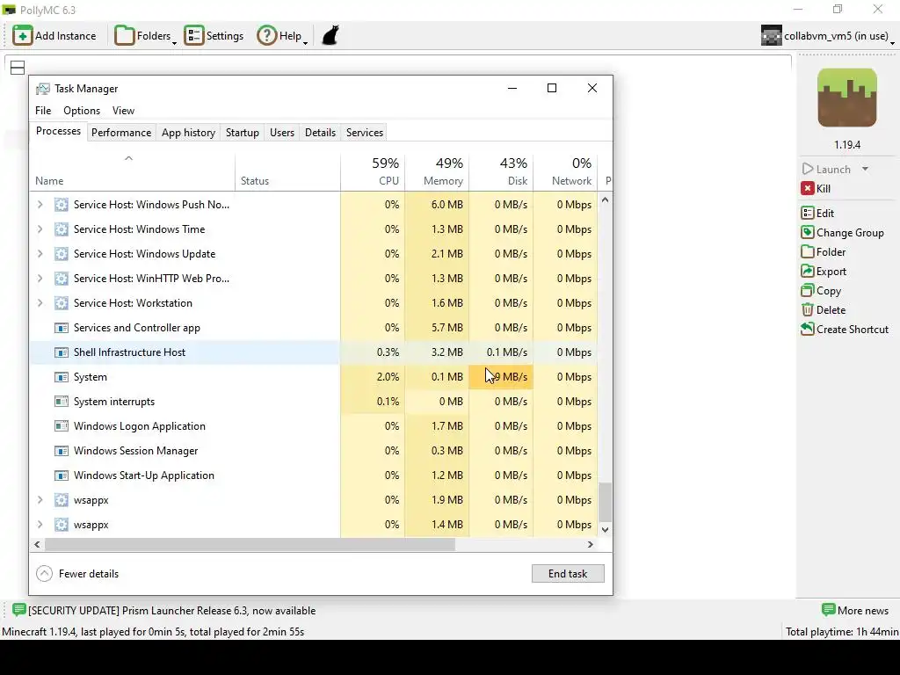The image size is (900, 675).
Task: Open Task Manager File menu
Action: tap(43, 110)
